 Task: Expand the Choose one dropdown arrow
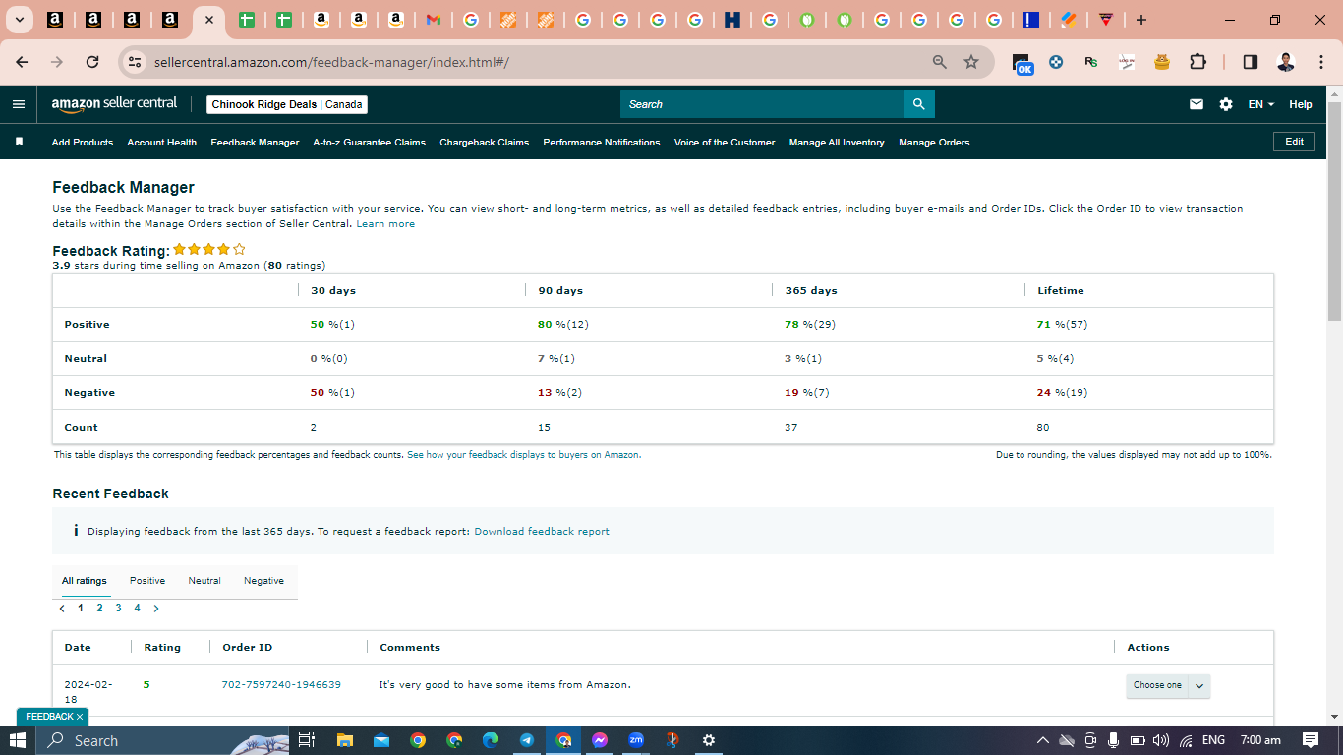1199,685
